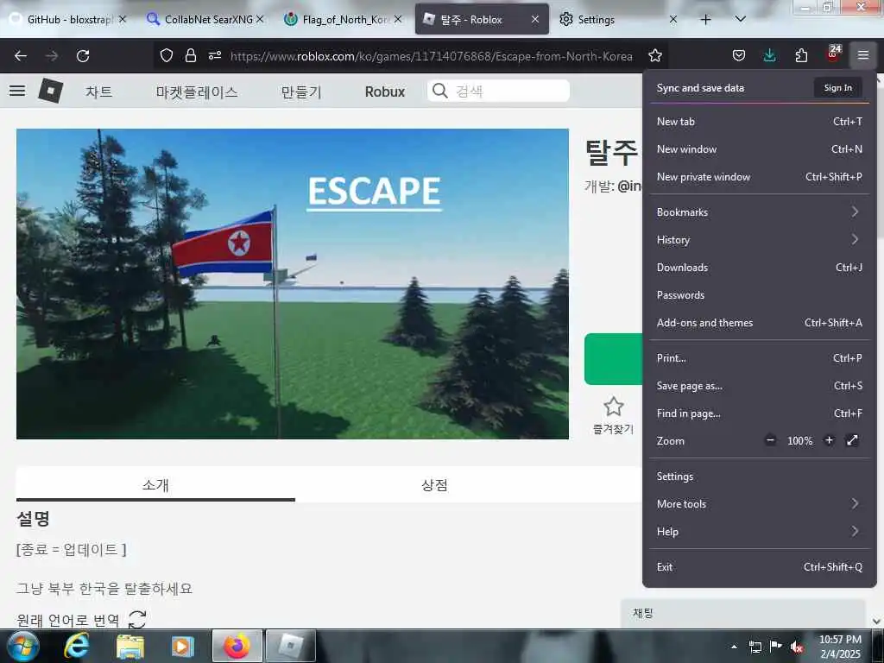Bookmark this page with the star icon
884x663 pixels.
tap(654, 55)
